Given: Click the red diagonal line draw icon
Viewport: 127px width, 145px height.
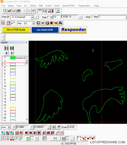Looking at the screenshot, I should pyautogui.click(x=13, y=23).
